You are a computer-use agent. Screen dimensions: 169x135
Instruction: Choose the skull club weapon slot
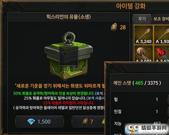(x=144, y=53)
